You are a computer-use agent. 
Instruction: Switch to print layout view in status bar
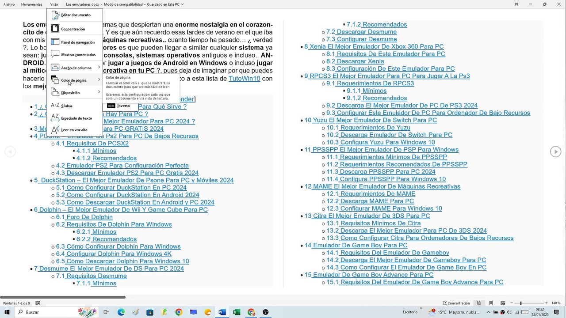(x=491, y=303)
